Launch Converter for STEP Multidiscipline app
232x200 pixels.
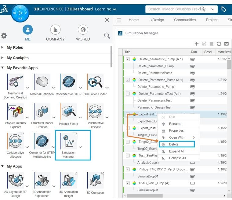[42, 141]
